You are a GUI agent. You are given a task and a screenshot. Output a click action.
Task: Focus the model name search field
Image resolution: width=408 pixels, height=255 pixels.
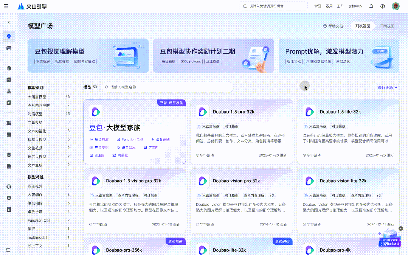(167, 87)
